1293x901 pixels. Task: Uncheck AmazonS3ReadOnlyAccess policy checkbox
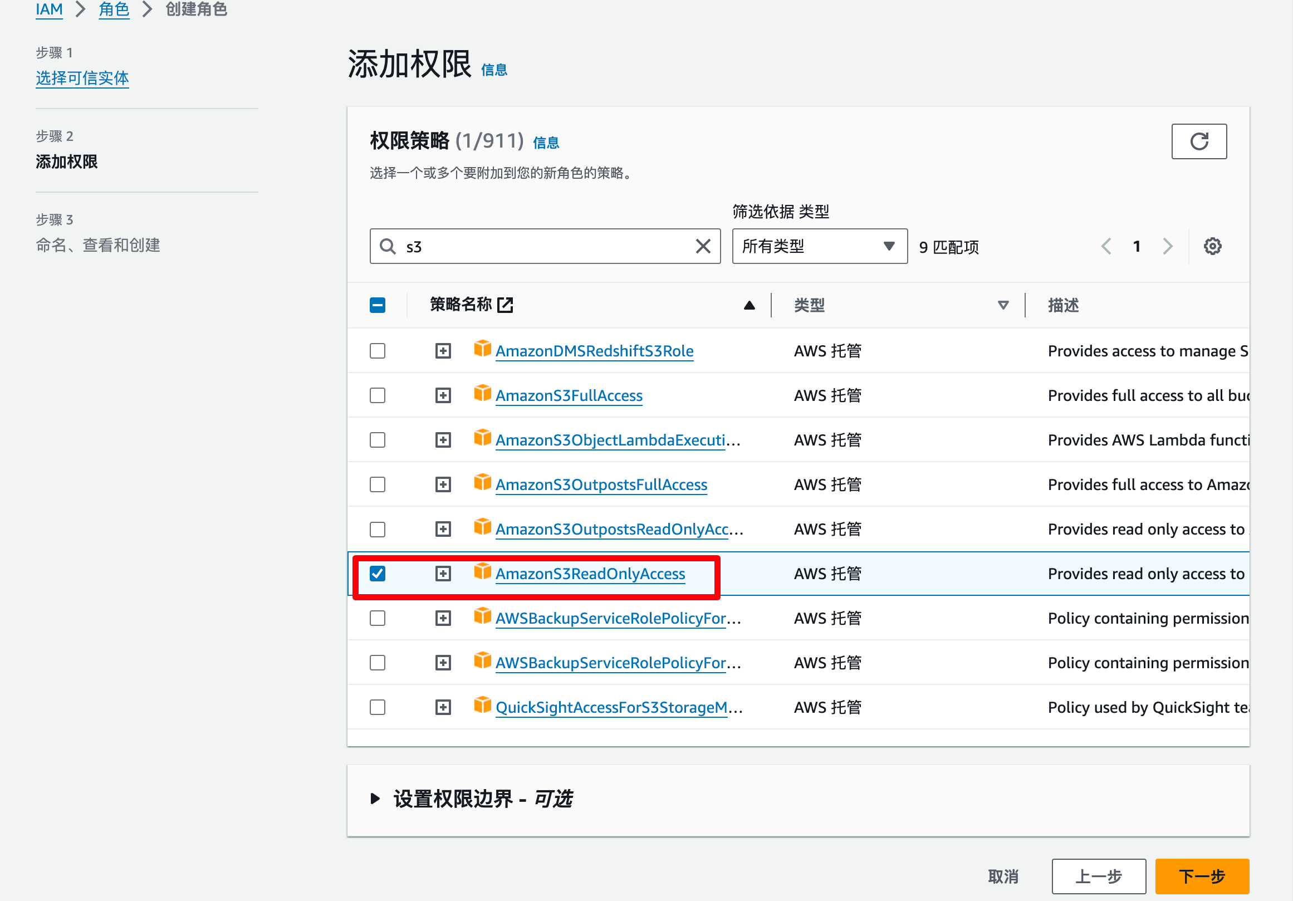(x=378, y=574)
